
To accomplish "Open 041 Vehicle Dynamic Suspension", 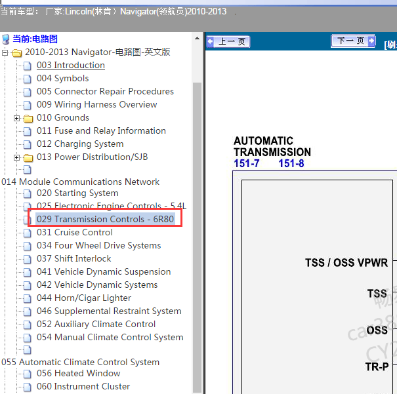I will coord(104,272).
